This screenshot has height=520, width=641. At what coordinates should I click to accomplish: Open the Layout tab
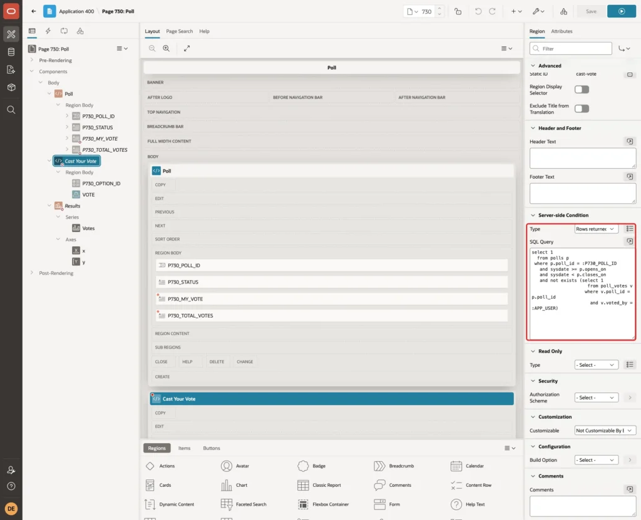[152, 31]
